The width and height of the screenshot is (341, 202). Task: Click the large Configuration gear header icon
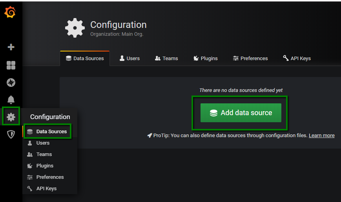(x=75, y=28)
